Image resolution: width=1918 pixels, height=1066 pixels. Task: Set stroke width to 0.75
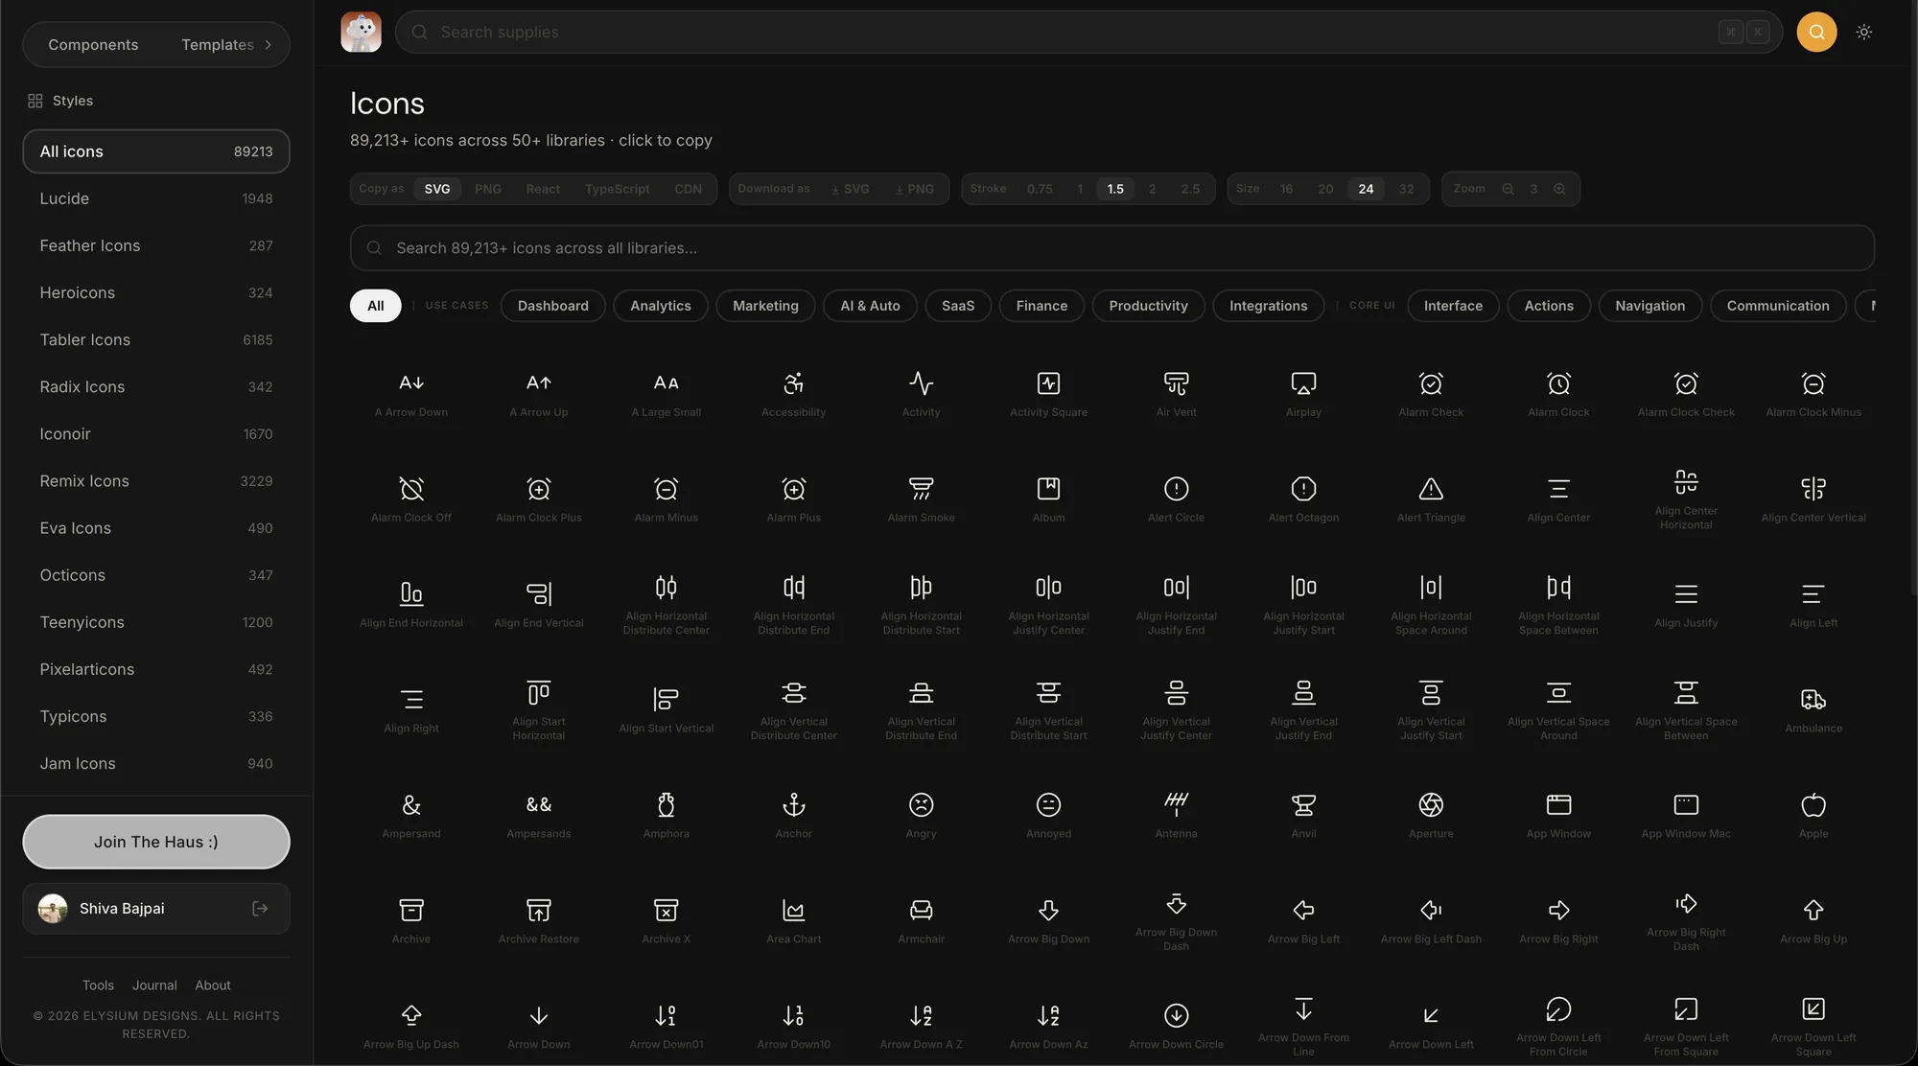coord(1040,189)
